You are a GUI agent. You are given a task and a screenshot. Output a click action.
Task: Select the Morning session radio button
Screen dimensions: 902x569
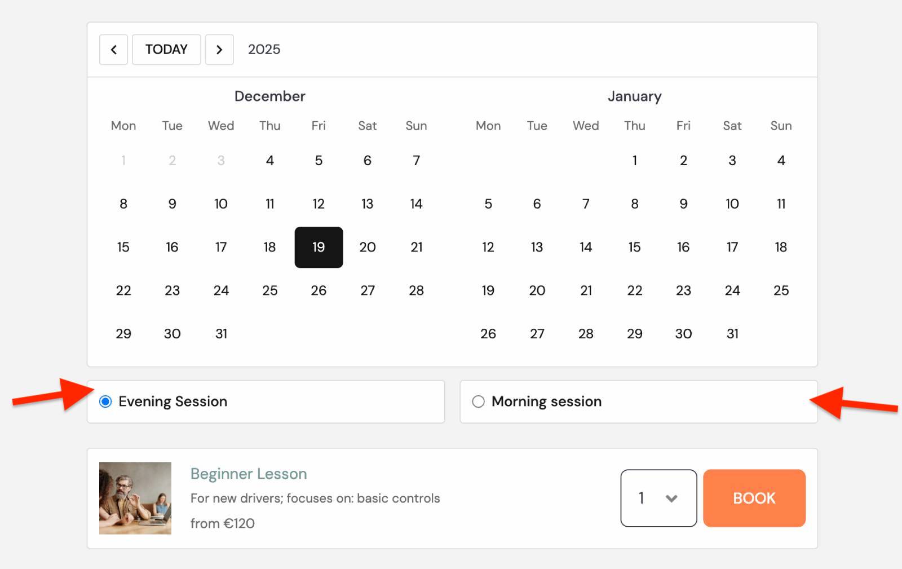coord(479,402)
